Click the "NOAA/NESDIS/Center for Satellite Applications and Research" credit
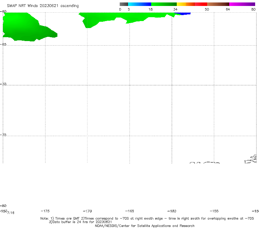259x228 pixels. pos(145,226)
